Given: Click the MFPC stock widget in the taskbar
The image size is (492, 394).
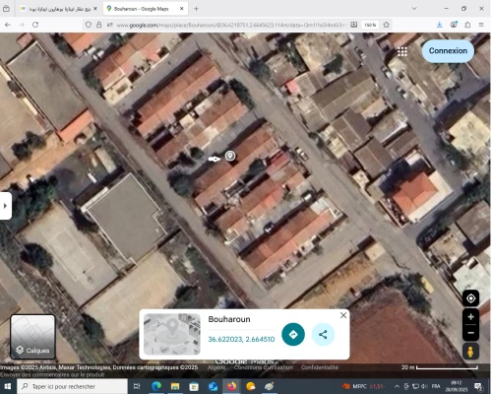Looking at the screenshot, I should coord(363,386).
